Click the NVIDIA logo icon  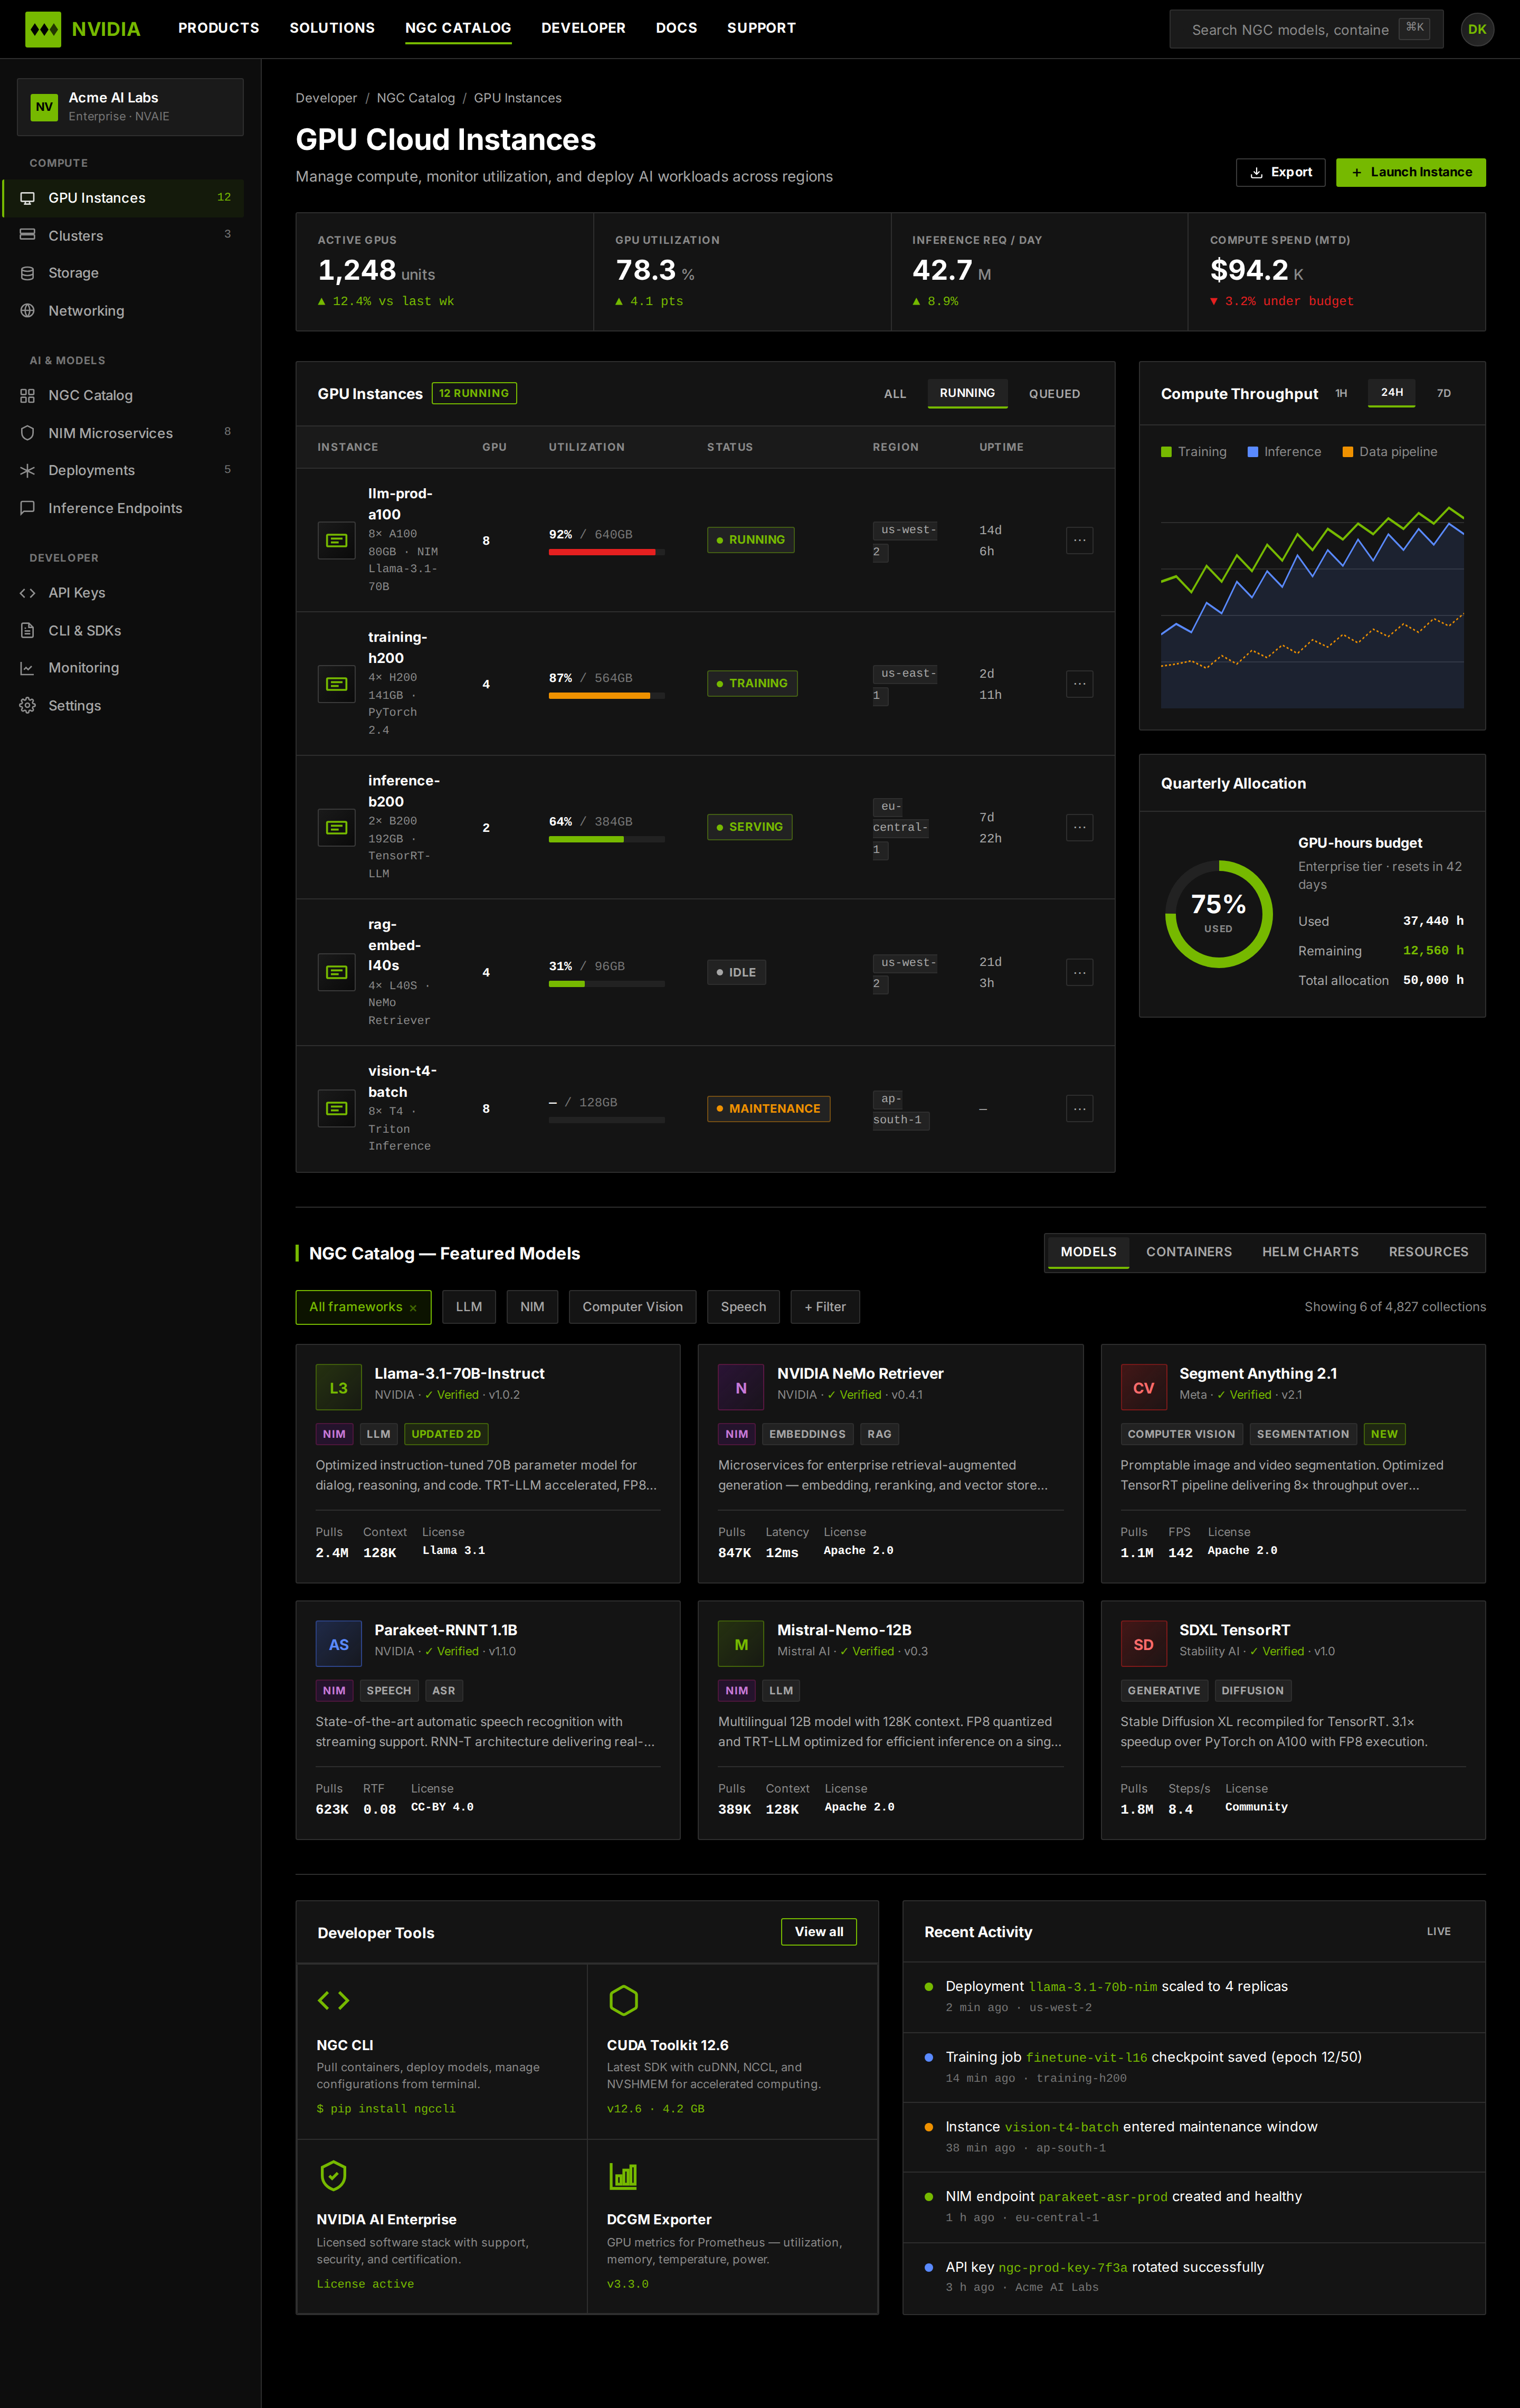(x=43, y=29)
